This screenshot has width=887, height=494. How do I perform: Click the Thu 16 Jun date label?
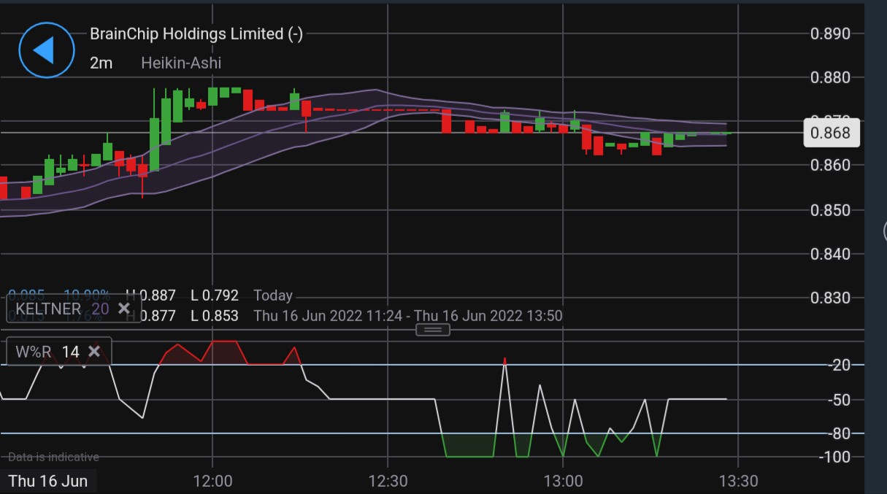[x=48, y=481]
